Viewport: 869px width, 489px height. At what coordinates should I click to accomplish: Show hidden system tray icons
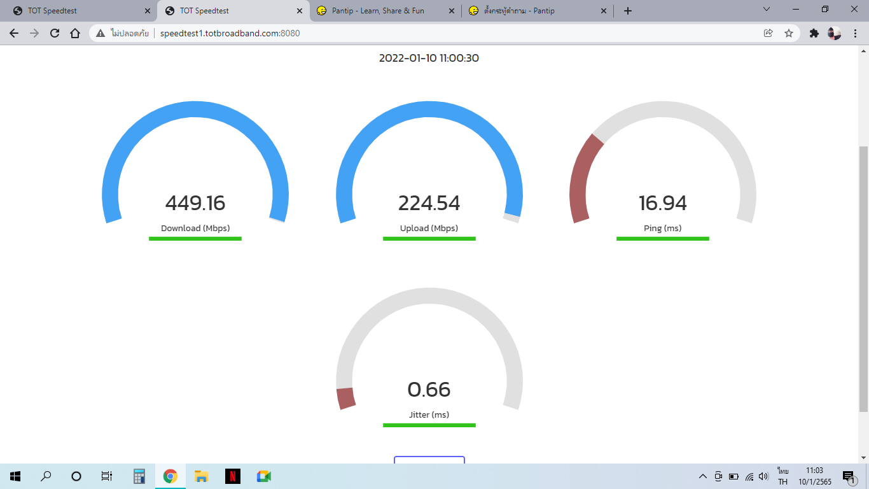(x=703, y=476)
